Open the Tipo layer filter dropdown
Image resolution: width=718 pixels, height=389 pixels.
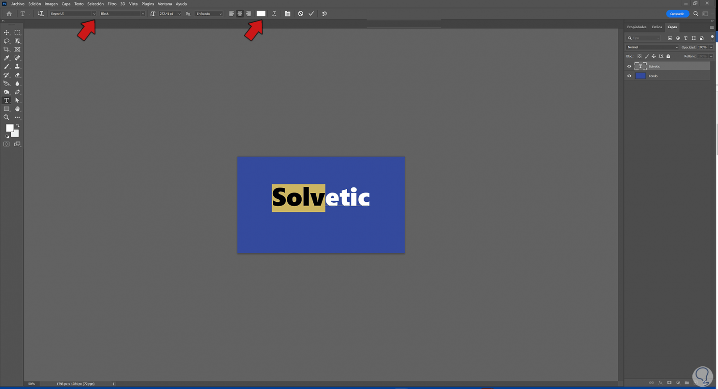coord(644,38)
